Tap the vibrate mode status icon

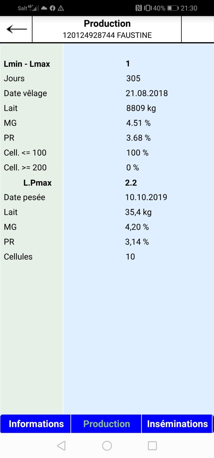(148, 8)
